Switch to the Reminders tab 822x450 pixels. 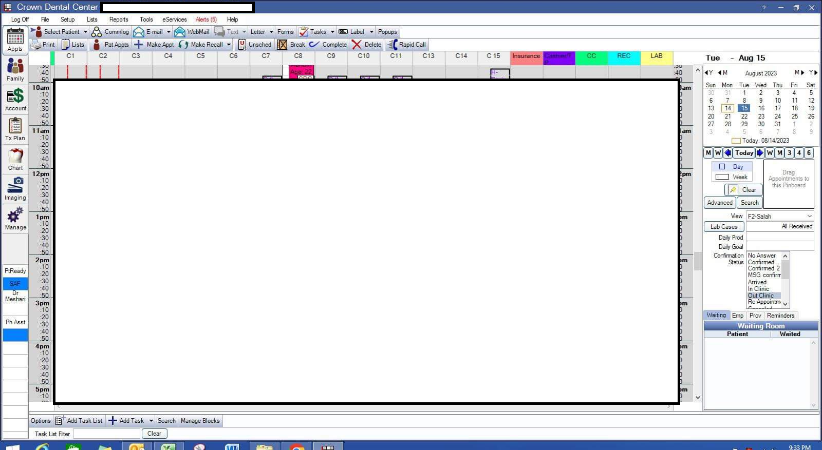point(780,316)
